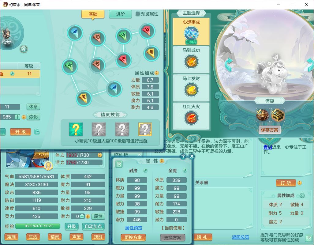This screenshot has width=314, height=245.
Task: Select the 红红火火 theme icon
Action: 191,118
